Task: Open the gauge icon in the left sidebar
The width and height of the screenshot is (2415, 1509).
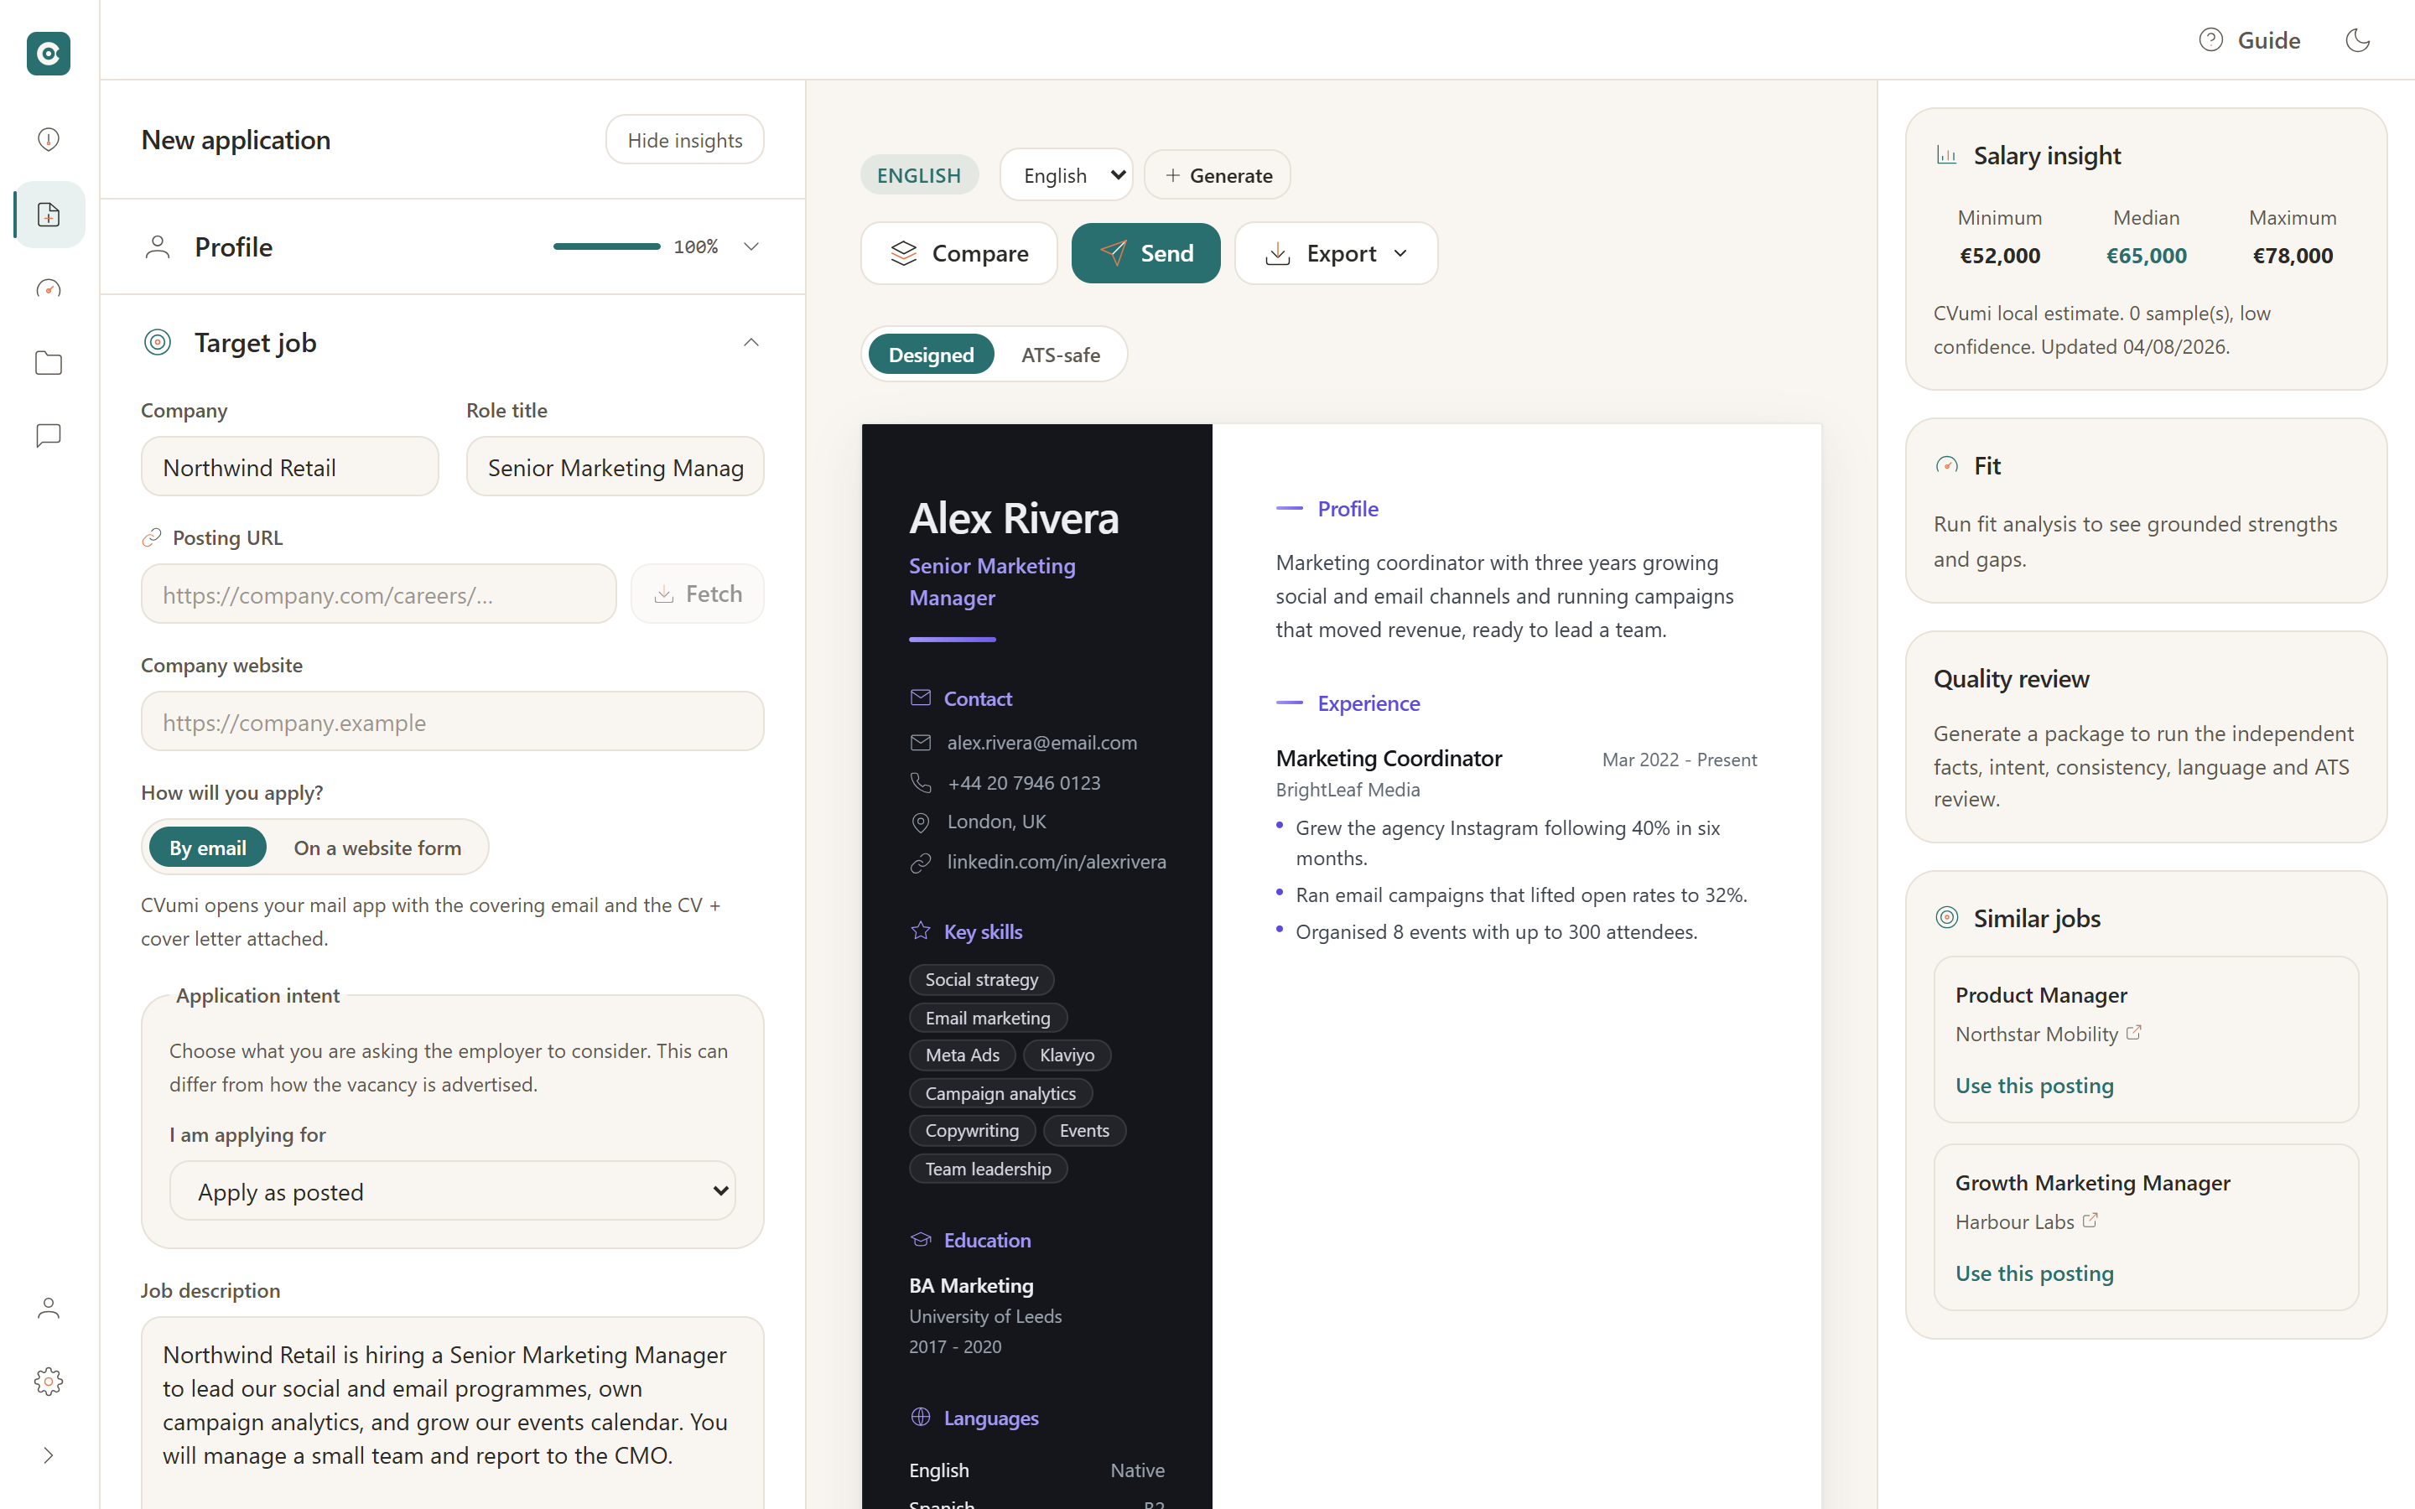Action: (48, 289)
